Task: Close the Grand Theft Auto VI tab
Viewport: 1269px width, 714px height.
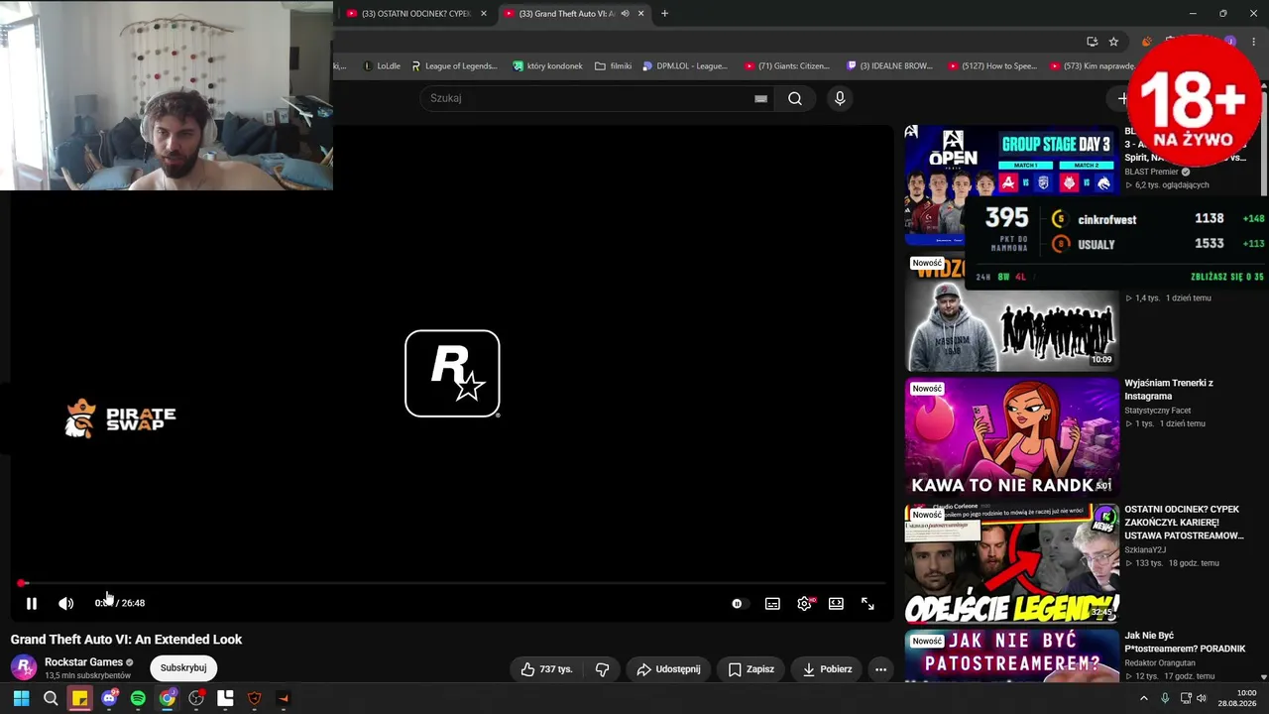Action: point(640,14)
